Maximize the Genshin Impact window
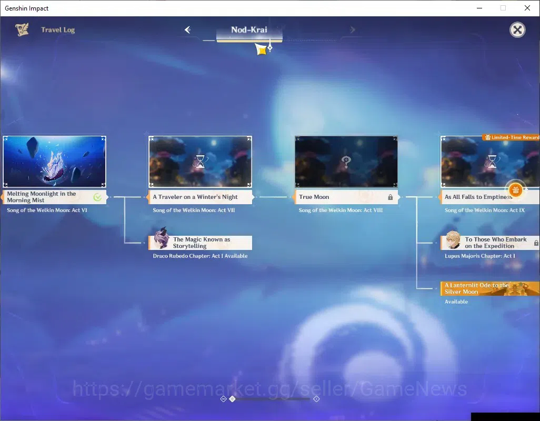Image resolution: width=540 pixels, height=421 pixels. click(503, 8)
